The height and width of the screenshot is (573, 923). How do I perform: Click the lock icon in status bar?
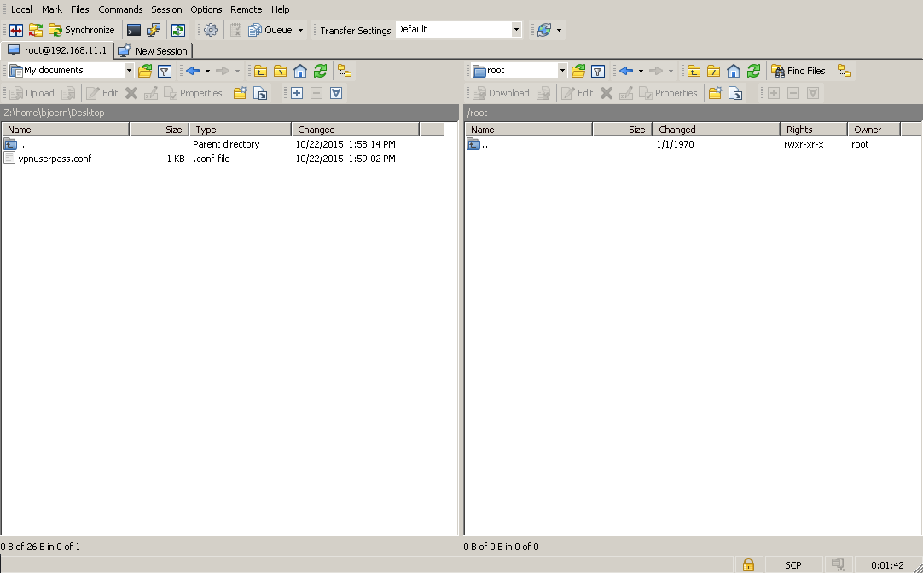pyautogui.click(x=748, y=564)
